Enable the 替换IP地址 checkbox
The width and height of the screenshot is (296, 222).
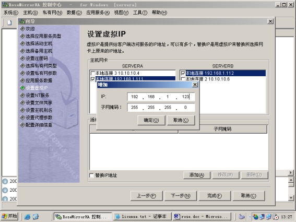pos(91,176)
